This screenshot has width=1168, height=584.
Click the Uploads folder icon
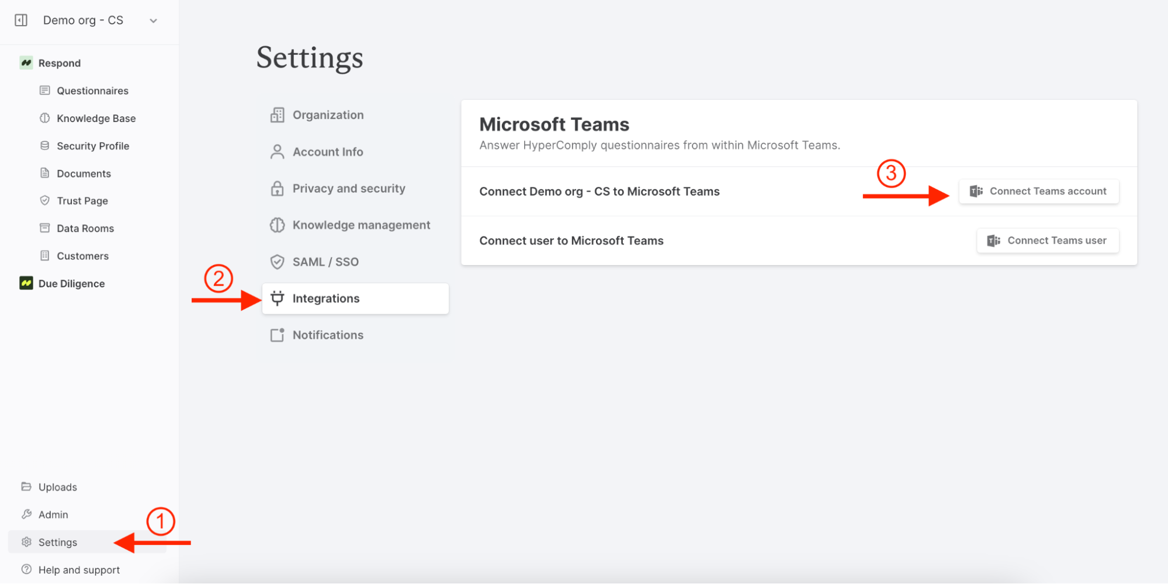pyautogui.click(x=26, y=486)
